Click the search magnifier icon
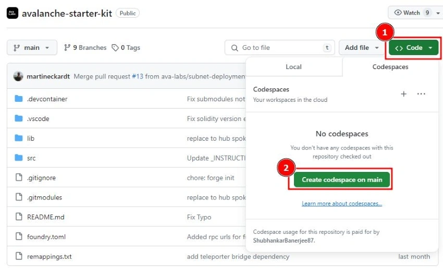This screenshot has height=268, width=443. click(235, 48)
